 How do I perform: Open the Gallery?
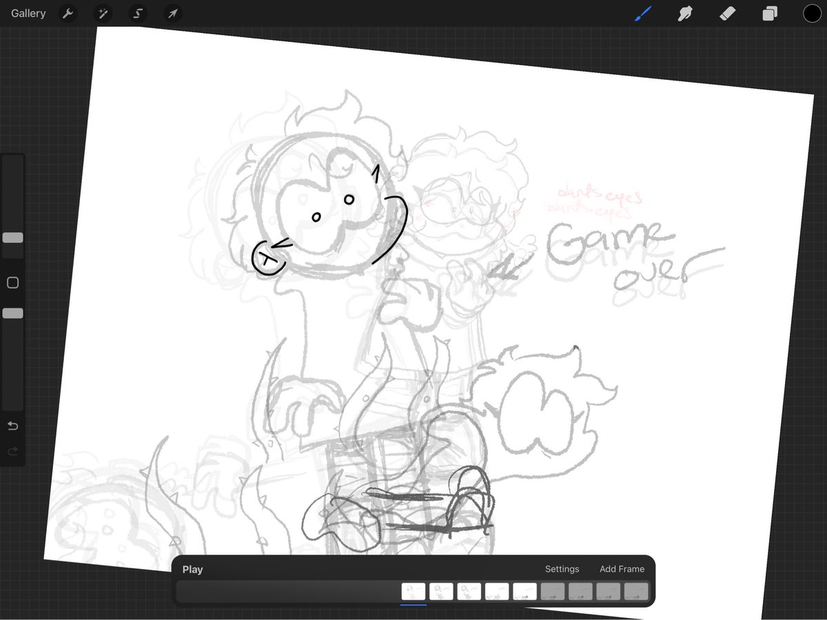coord(28,13)
